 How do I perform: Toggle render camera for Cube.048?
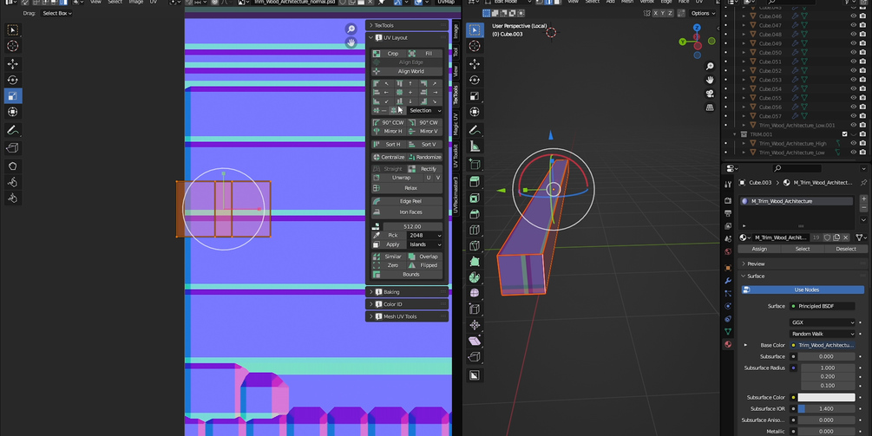click(x=862, y=35)
